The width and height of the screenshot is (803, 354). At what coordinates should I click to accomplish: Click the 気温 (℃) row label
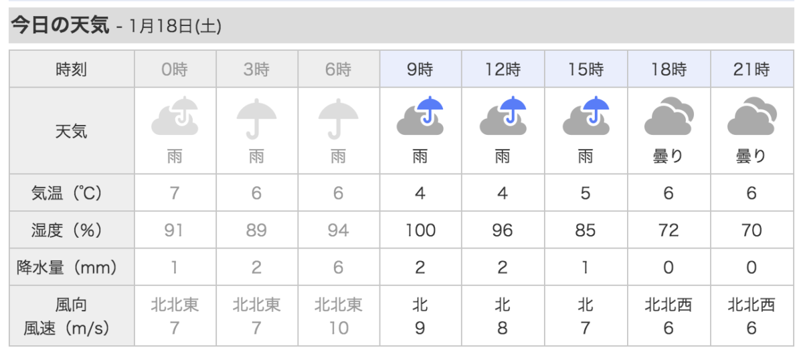point(71,194)
